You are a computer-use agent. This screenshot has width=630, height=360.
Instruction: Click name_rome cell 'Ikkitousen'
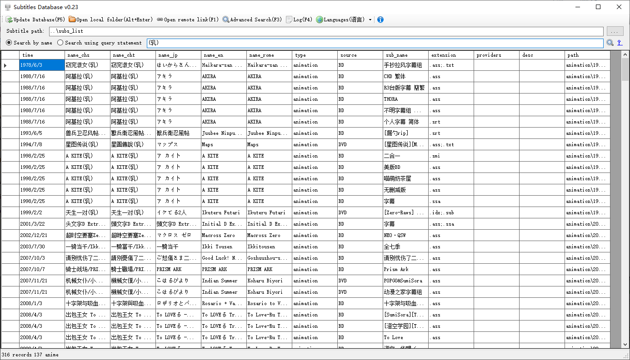click(269, 247)
